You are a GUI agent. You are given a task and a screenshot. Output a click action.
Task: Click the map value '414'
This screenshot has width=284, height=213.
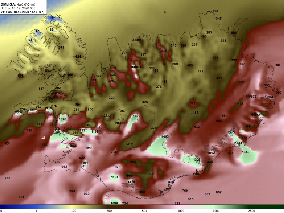tap(39, 124)
